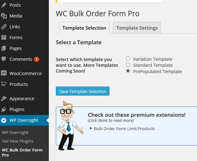The height and width of the screenshot is (161, 197).
Task: Click the comments count badge
Action: (36, 59)
